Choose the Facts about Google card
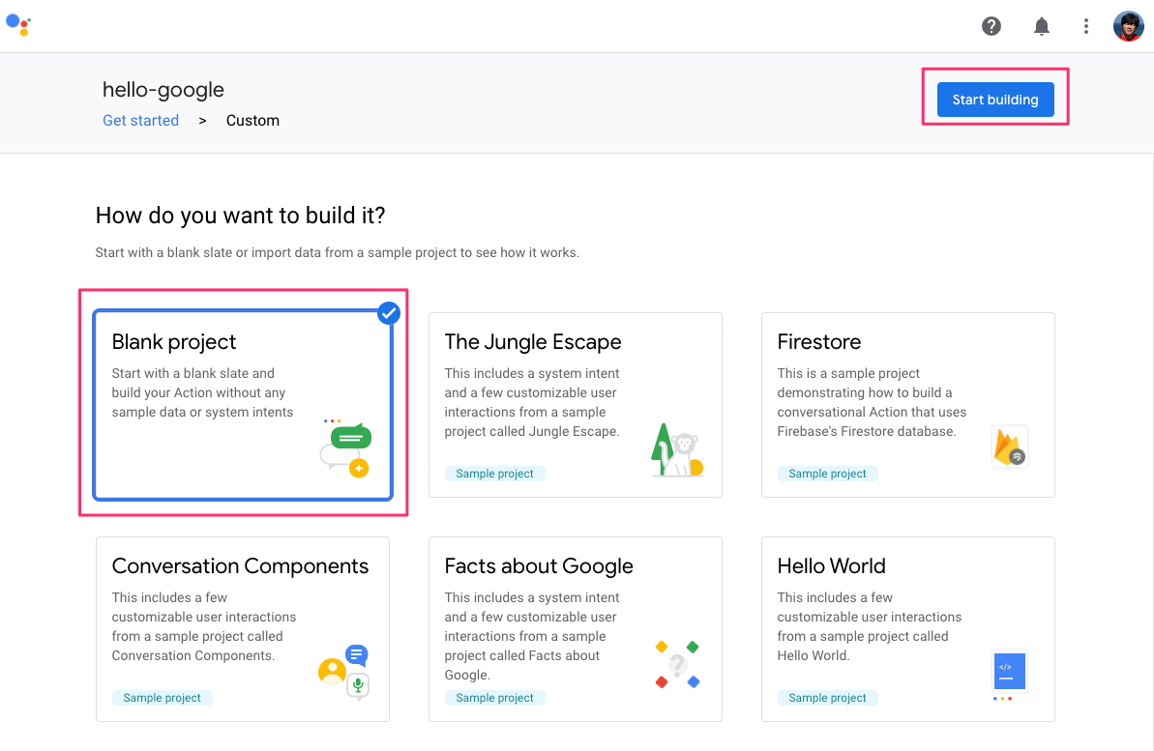The image size is (1154, 751). pyautogui.click(x=576, y=629)
